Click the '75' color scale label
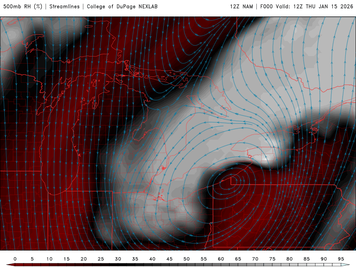 point(272,259)
